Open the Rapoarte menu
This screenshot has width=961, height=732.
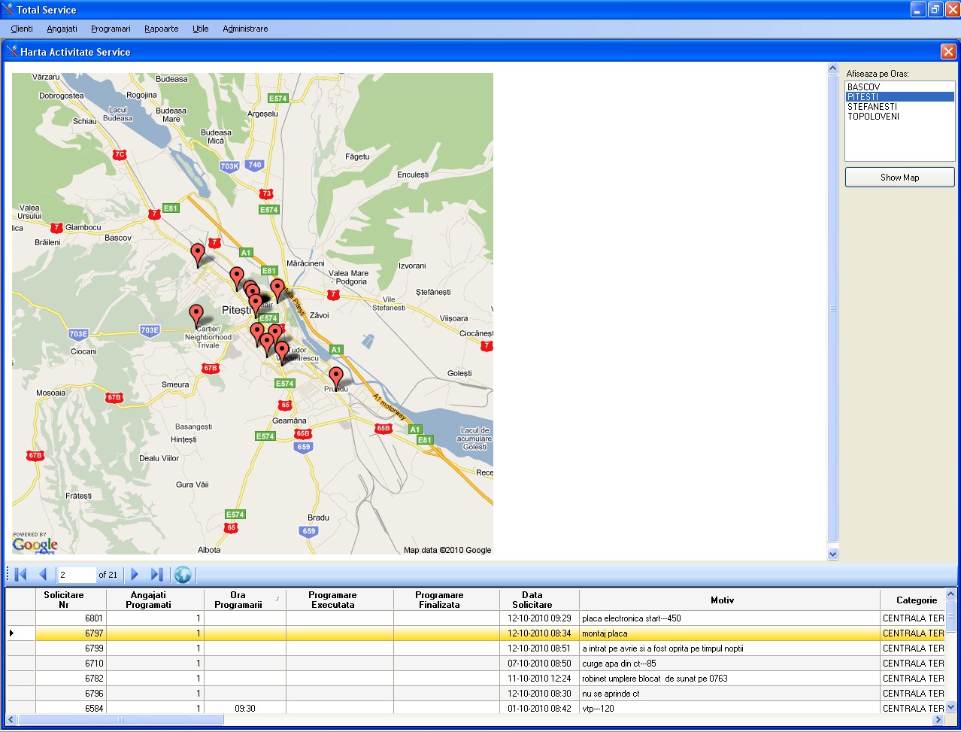click(x=162, y=29)
